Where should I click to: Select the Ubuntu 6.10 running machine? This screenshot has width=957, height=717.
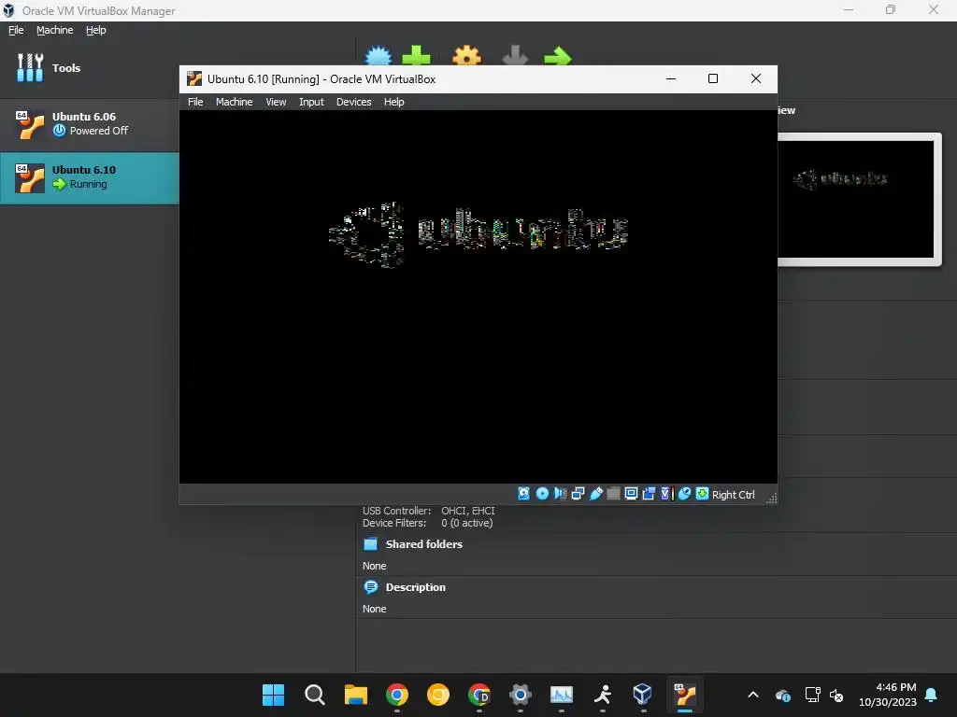tap(89, 177)
